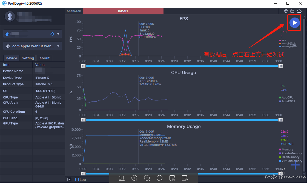This screenshot has height=183, width=307.
Task: Select the SceneTab label
Action: coord(74,11)
